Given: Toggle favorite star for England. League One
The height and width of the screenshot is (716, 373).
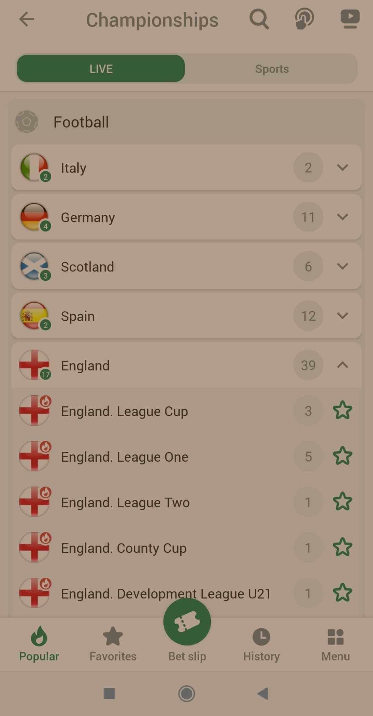Looking at the screenshot, I should click(343, 456).
